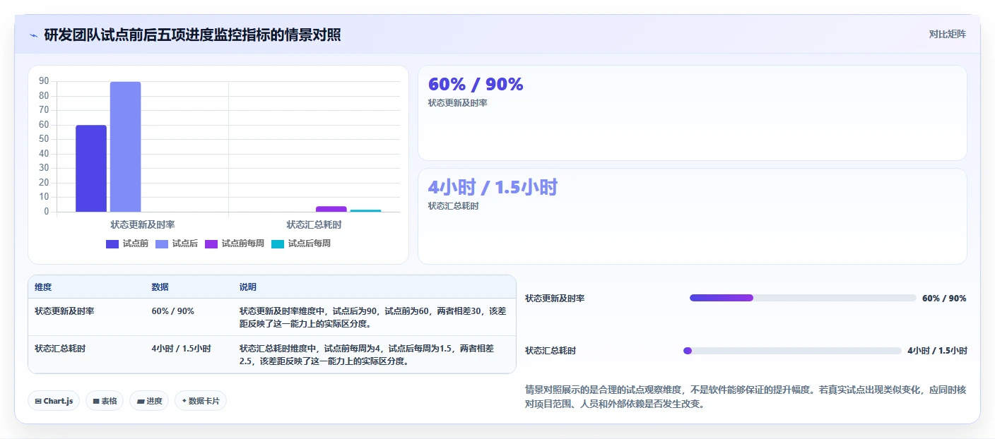The width and height of the screenshot is (995, 439).
Task: Toggle the 试点后每周 legend entry
Action: [x=301, y=243]
